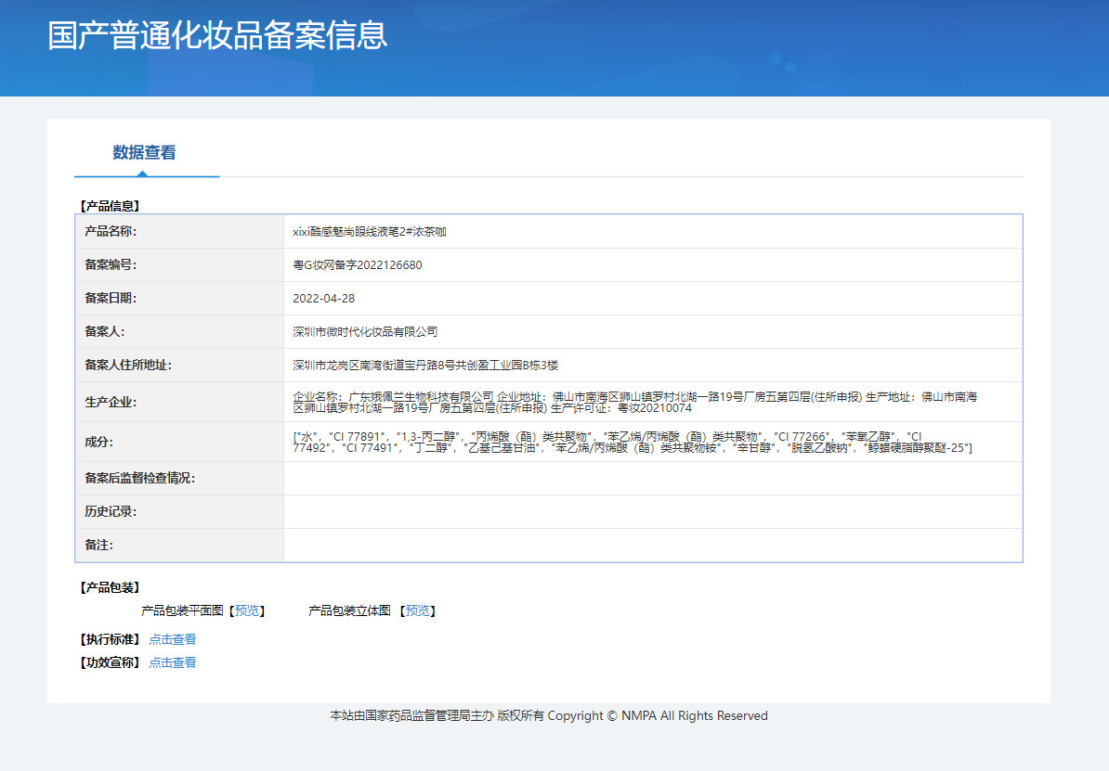The image size is (1109, 771).
Task: Click the empty 备注 cell
Action: (x=653, y=545)
